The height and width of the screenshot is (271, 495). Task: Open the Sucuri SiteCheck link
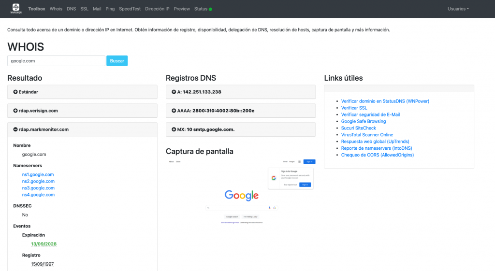359,128
